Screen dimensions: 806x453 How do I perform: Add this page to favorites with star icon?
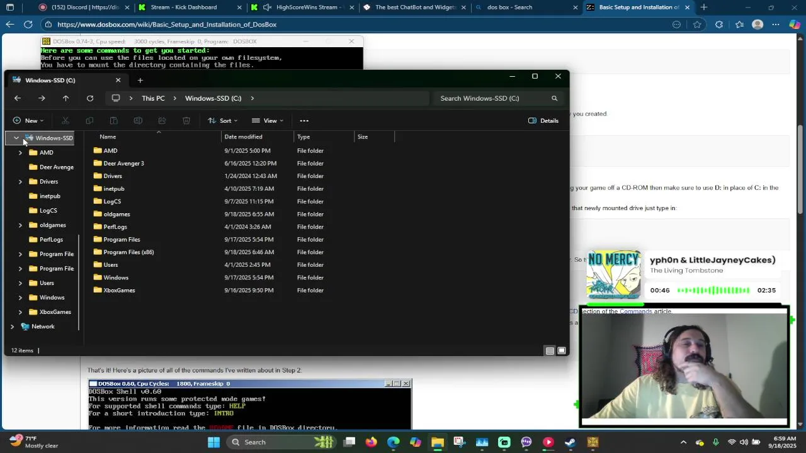pyautogui.click(x=697, y=25)
